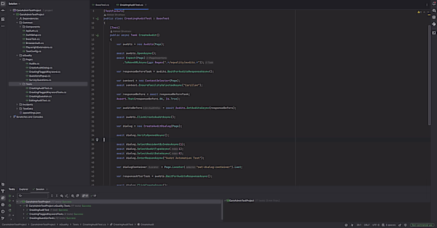The image size is (437, 228).
Task: Click run gutter icon beside CreatingAuditTest class
Action: tap(97, 19)
